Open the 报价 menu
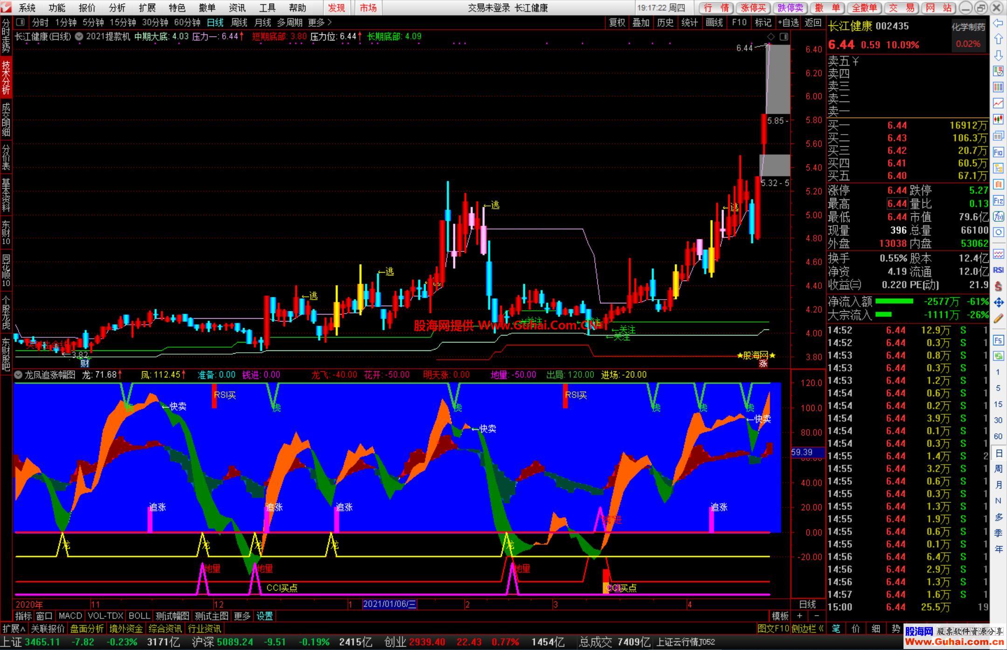The width and height of the screenshot is (1007, 650). pos(87,8)
